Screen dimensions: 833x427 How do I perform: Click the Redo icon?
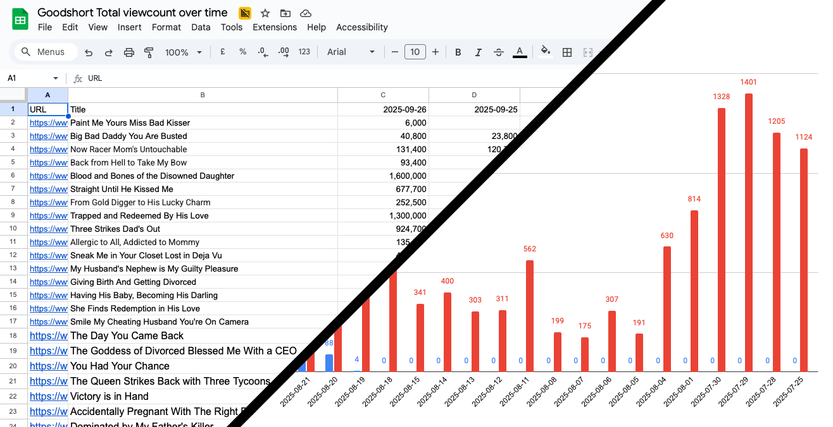click(109, 52)
